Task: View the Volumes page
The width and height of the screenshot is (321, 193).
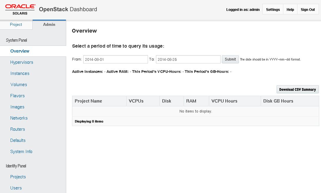Action: 19,84
